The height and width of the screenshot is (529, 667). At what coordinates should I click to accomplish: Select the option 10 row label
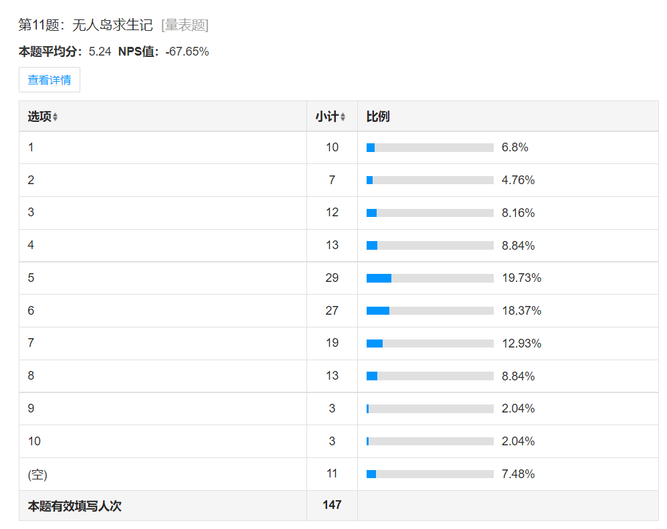coord(34,441)
